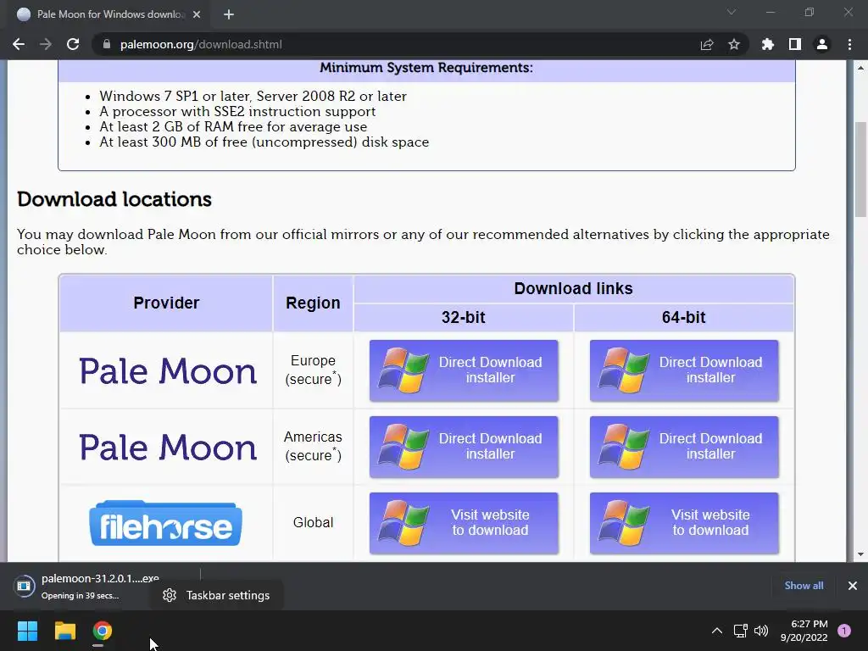Open the Extensions puzzle icon
This screenshot has height=651, width=868.
[x=768, y=44]
